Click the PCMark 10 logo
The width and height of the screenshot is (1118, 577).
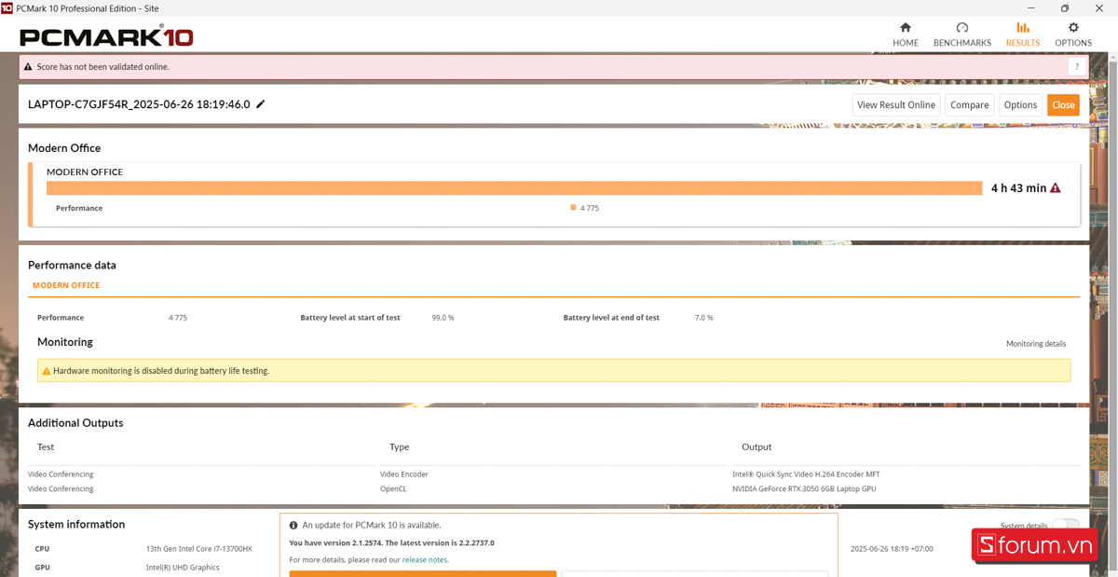pos(106,37)
